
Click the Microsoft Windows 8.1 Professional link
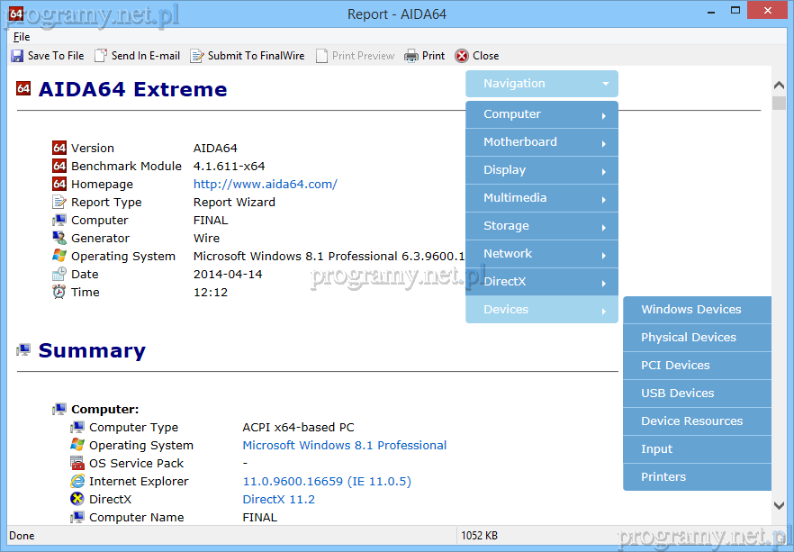coord(344,446)
